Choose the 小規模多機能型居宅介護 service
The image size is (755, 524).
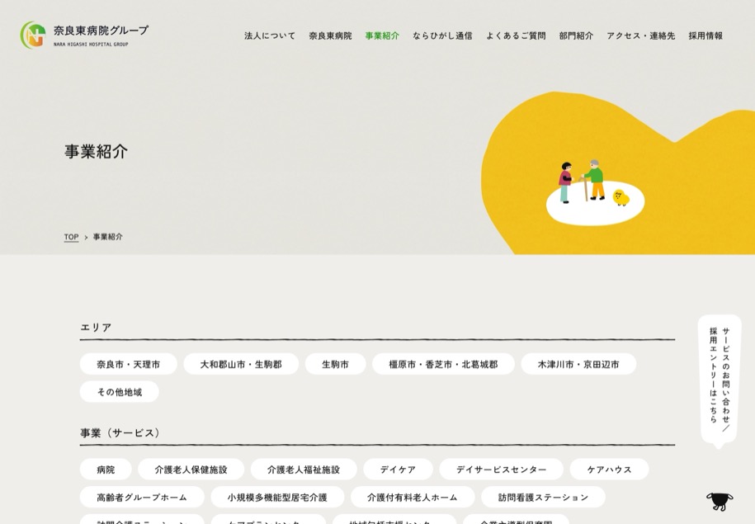[x=277, y=497]
